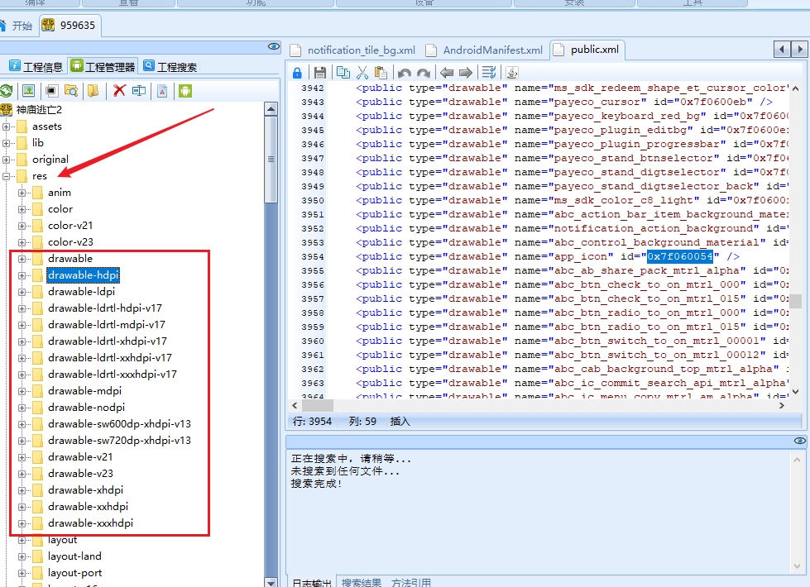Open the 工程信息 tab
810x587 pixels.
[x=36, y=67]
